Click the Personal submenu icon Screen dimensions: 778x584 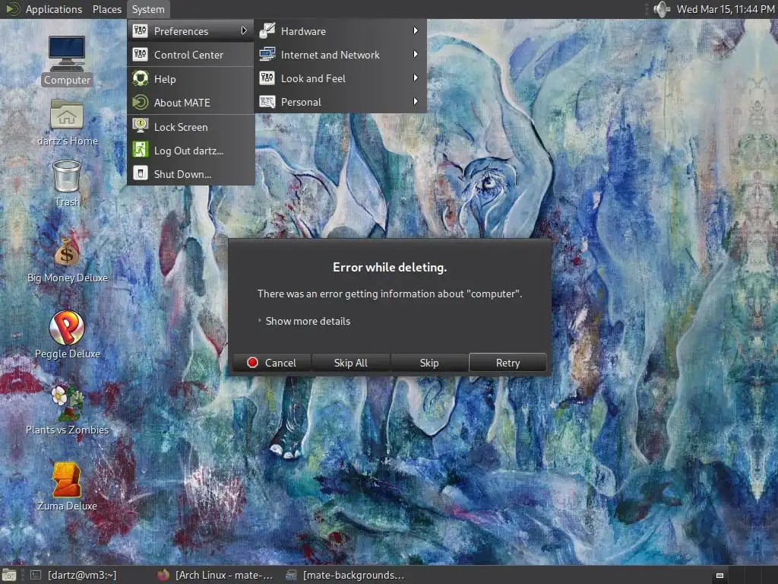click(x=267, y=102)
